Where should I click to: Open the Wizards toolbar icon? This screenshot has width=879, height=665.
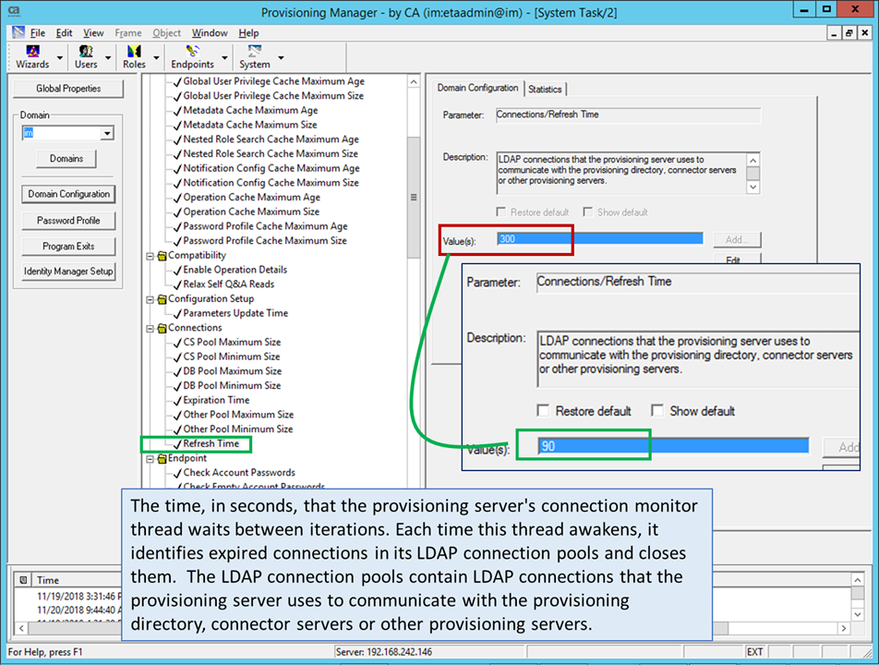(32, 57)
